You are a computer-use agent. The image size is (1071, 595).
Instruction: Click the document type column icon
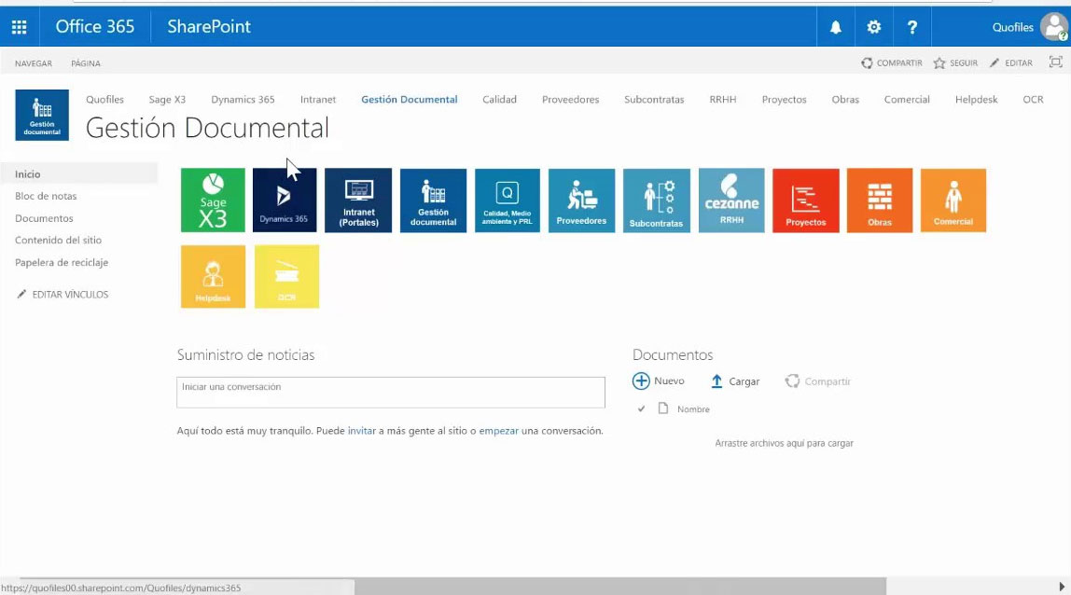(x=662, y=408)
